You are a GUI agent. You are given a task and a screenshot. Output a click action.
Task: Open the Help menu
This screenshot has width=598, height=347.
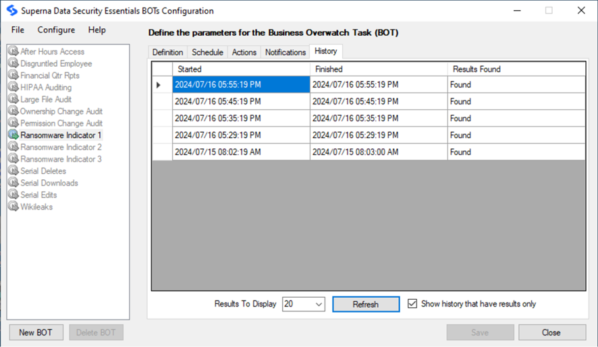[x=97, y=30]
